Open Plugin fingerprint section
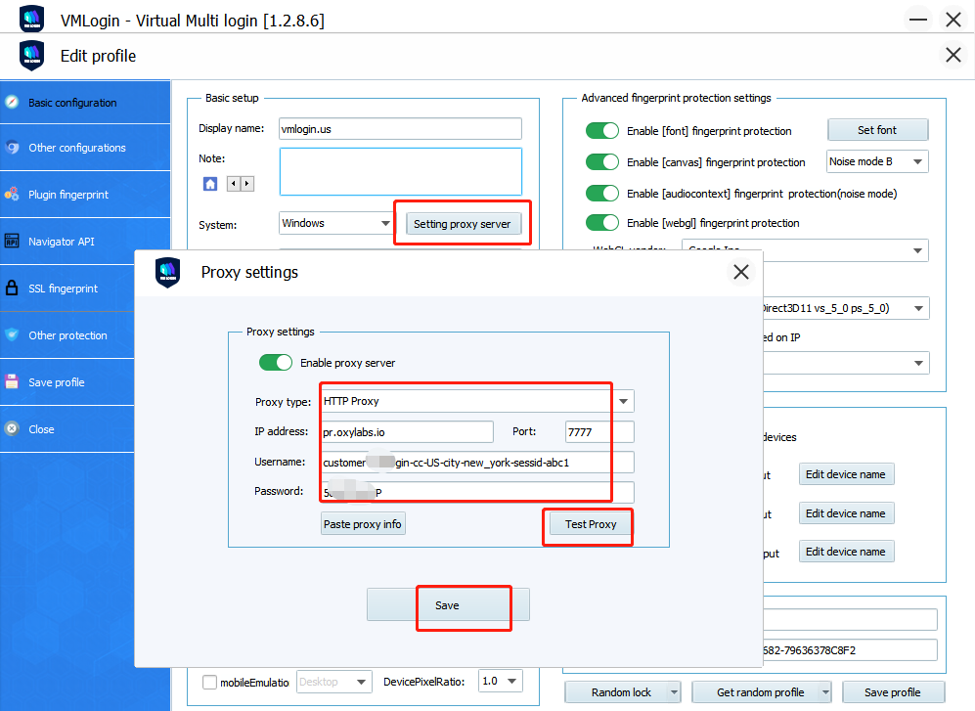 (84, 195)
